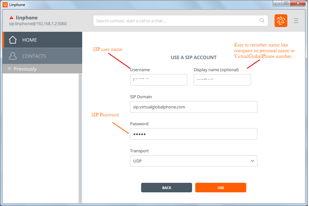Open the conference management orange icon
Viewport: 309px width, 206px height.
tap(281, 21)
